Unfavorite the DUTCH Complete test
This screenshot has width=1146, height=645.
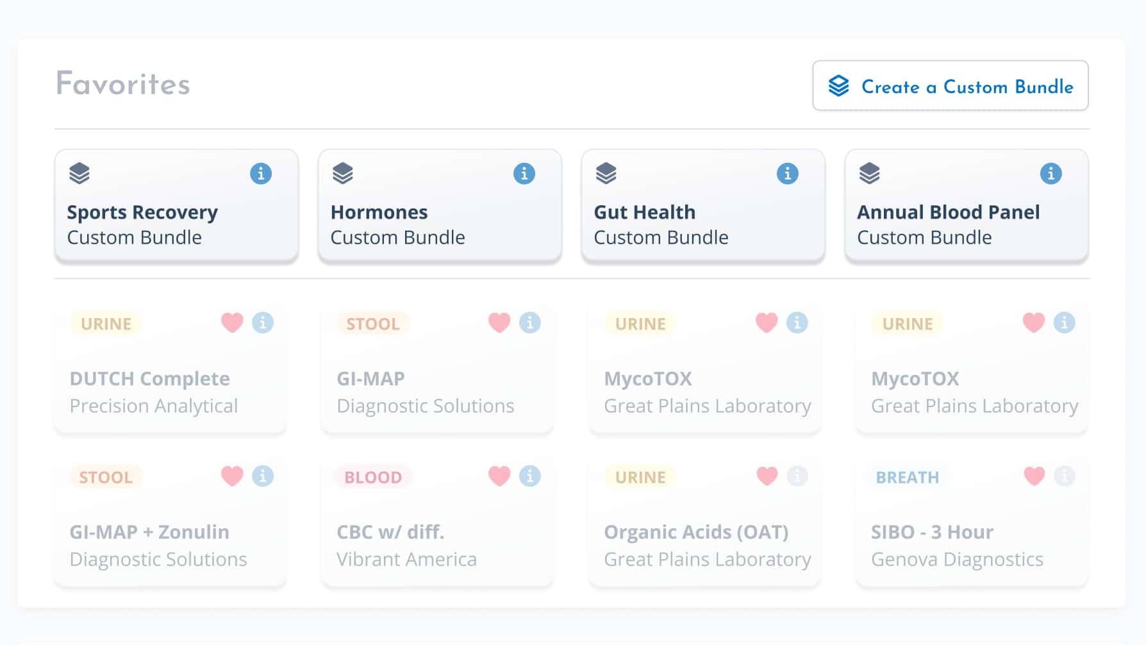(231, 323)
